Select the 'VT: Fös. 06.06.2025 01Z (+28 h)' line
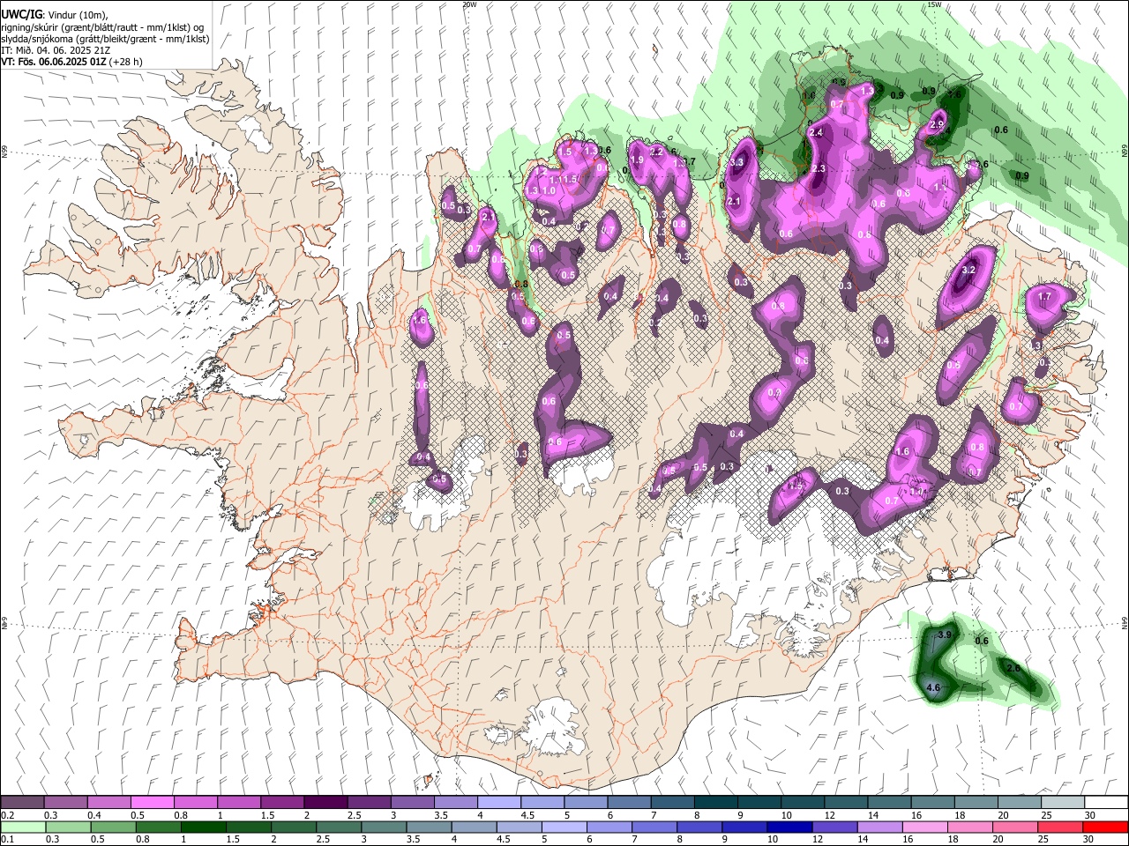This screenshot has height=846, width=1129. click(x=71, y=62)
